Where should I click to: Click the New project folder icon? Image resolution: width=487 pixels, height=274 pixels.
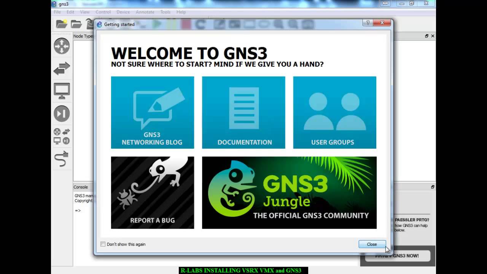[x=62, y=24]
